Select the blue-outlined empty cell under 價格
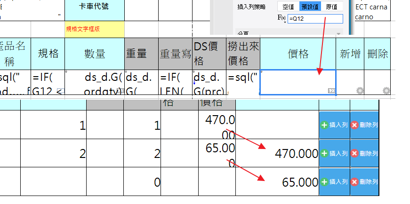This screenshot has height=204, width=410. (x=298, y=82)
